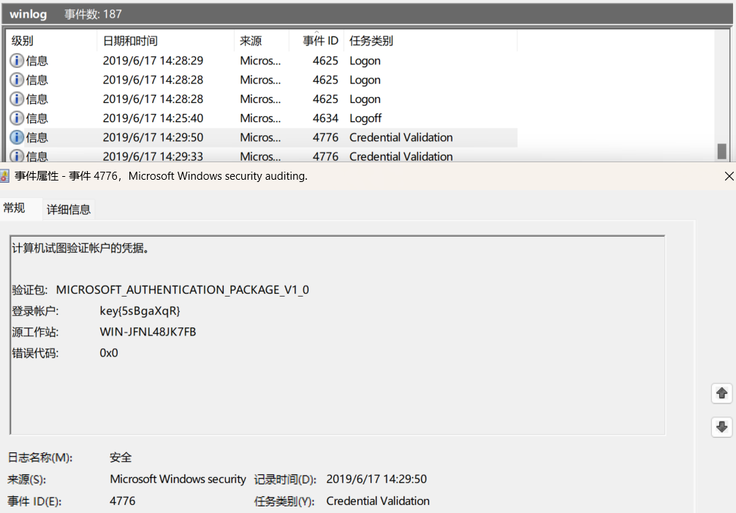The height and width of the screenshot is (513, 736).
Task: Sort events by the 级别 column header
Action: point(23,41)
